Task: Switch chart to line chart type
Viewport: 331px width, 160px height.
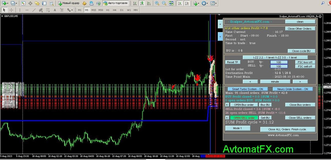Action: (149, 3)
